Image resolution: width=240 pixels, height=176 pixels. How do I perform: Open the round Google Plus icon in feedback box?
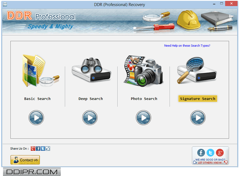tap(220, 153)
